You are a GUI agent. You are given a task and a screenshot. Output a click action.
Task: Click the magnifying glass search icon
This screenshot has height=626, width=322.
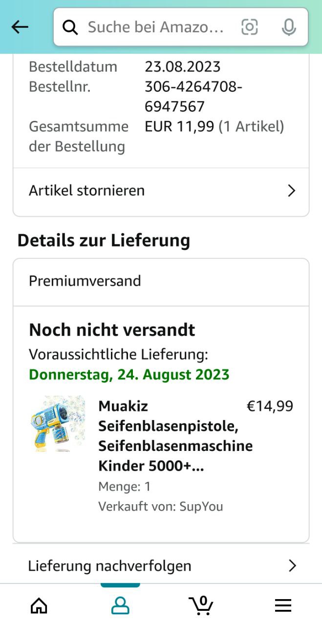[x=70, y=28]
